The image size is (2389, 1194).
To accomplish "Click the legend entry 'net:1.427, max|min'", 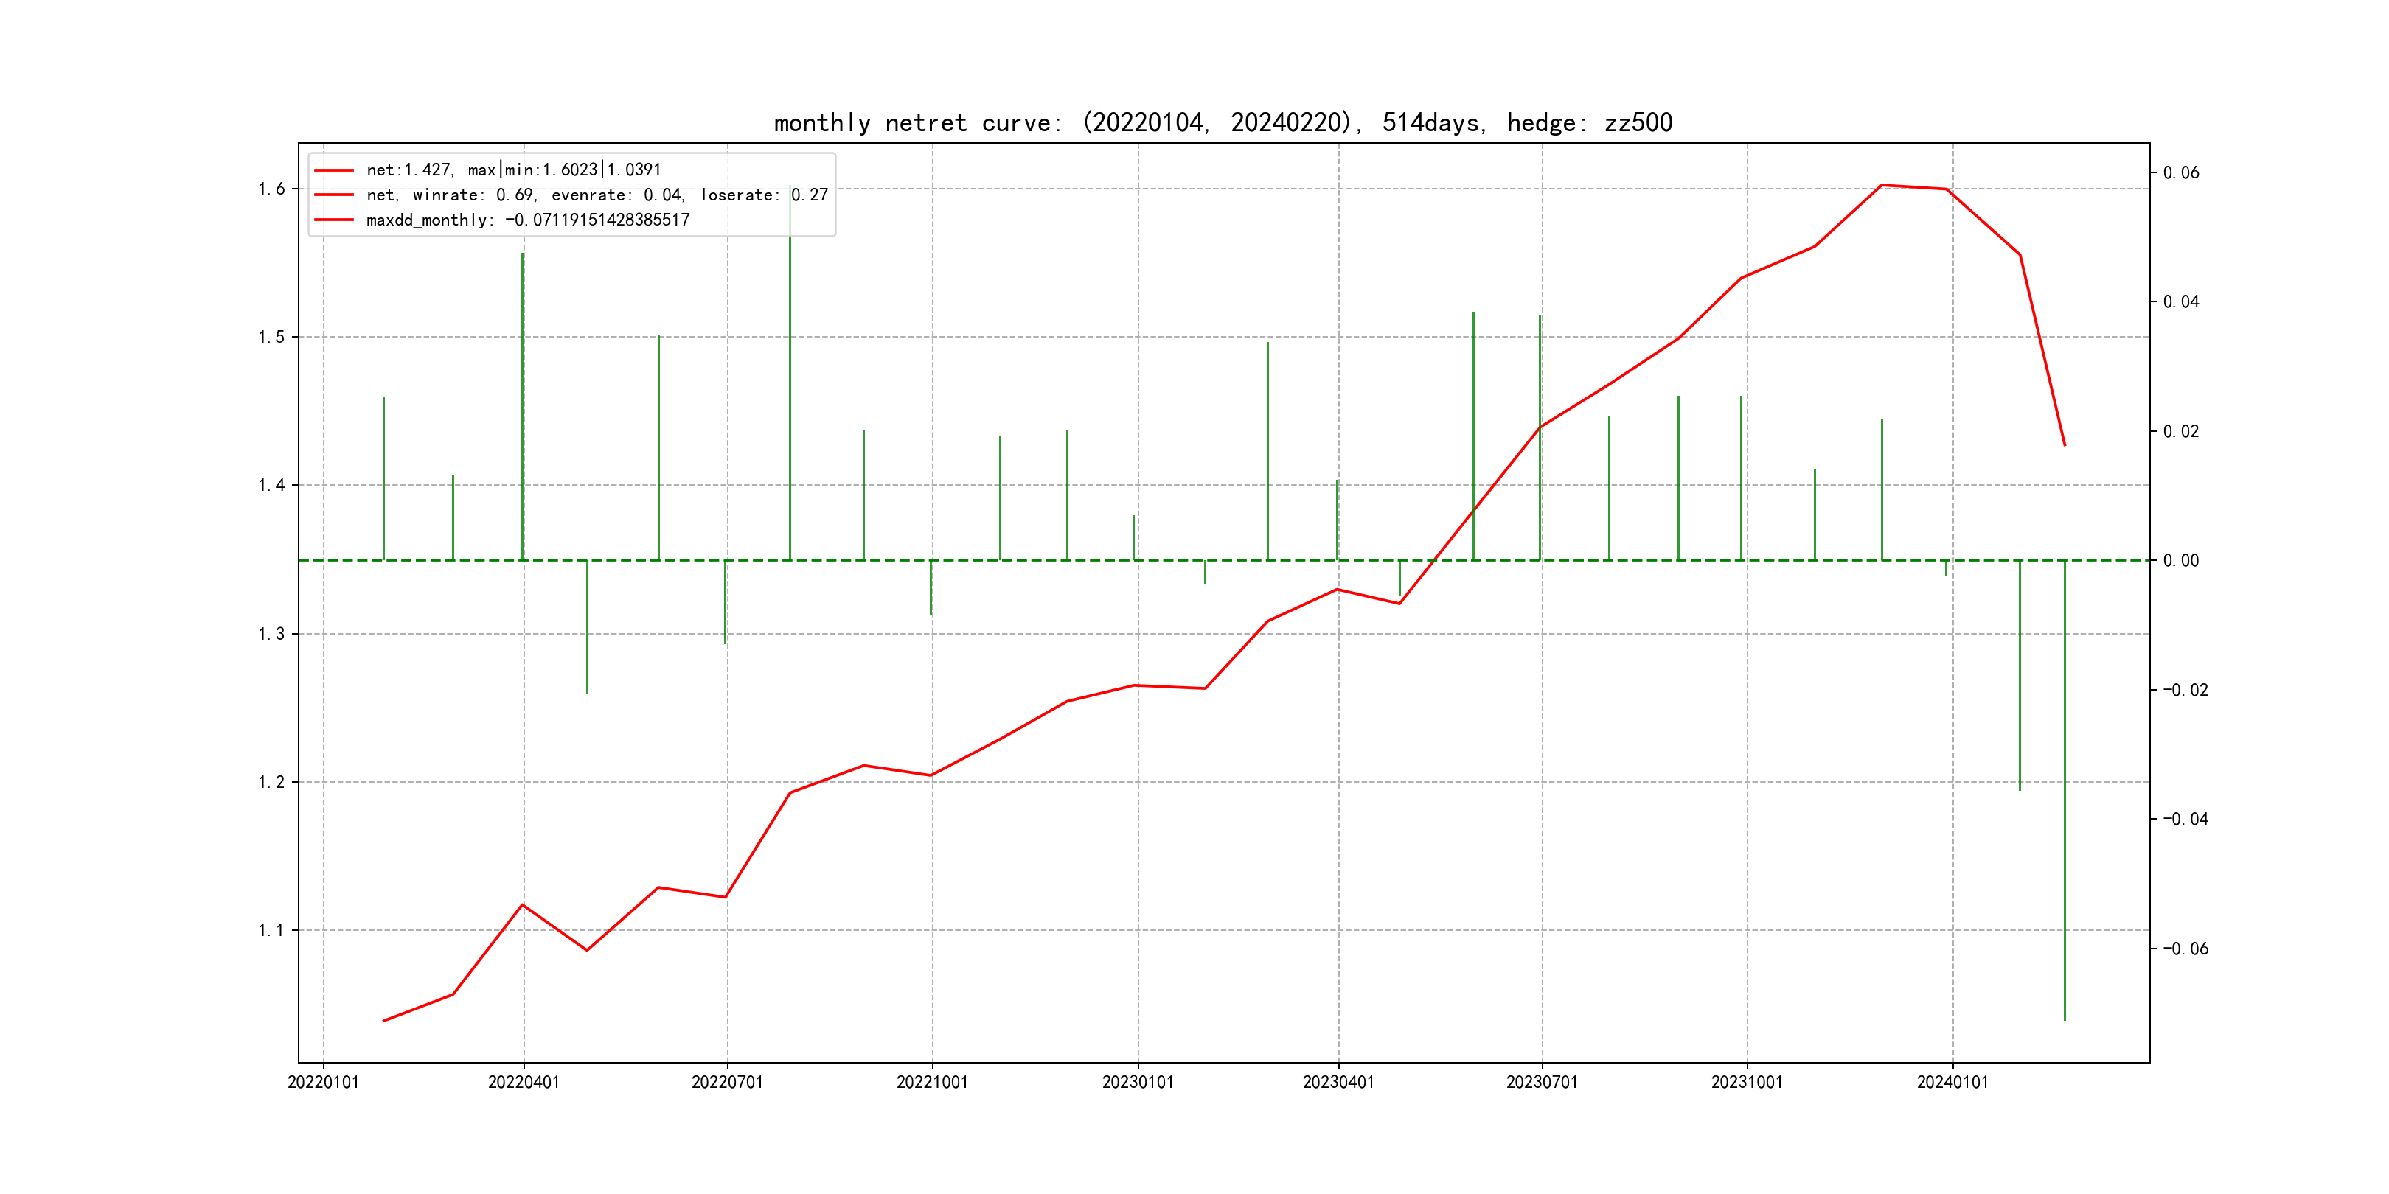I will pyautogui.click(x=513, y=170).
